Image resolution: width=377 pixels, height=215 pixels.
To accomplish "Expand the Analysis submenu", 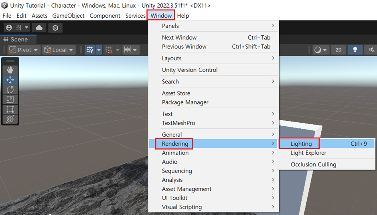I will pyautogui.click(x=213, y=180).
